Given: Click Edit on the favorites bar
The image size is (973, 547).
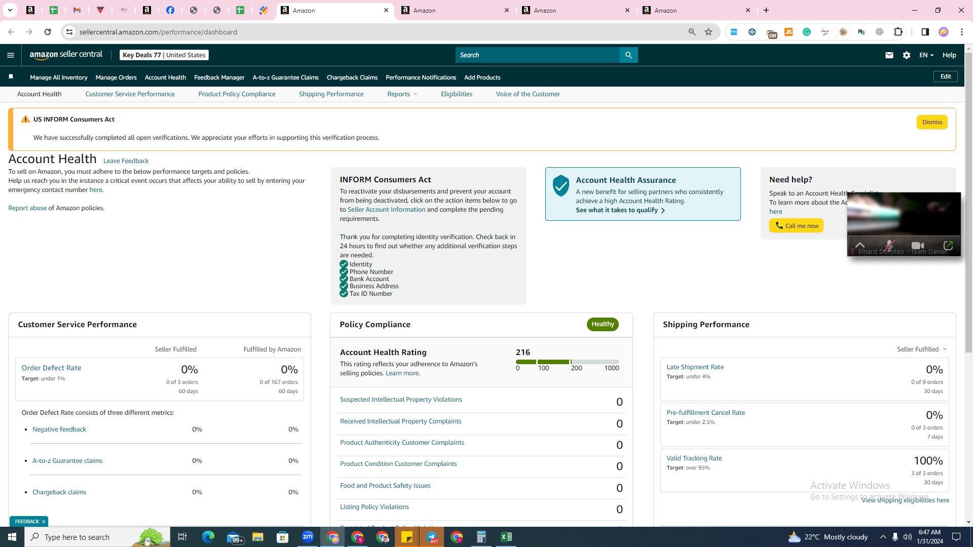Looking at the screenshot, I should pos(946,76).
